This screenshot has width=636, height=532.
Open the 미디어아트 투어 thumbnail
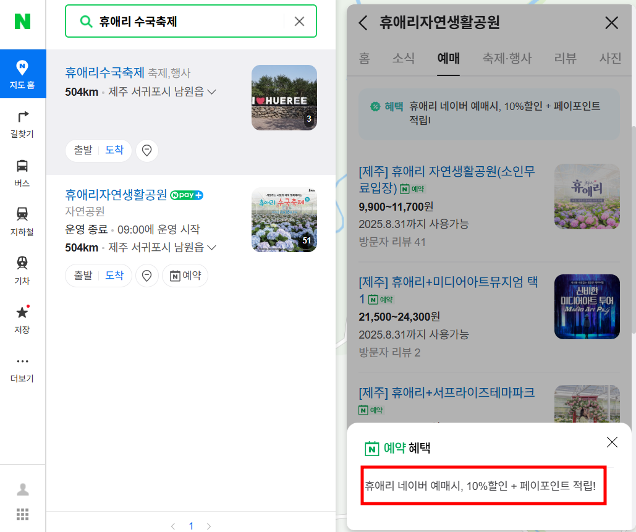pos(587,307)
